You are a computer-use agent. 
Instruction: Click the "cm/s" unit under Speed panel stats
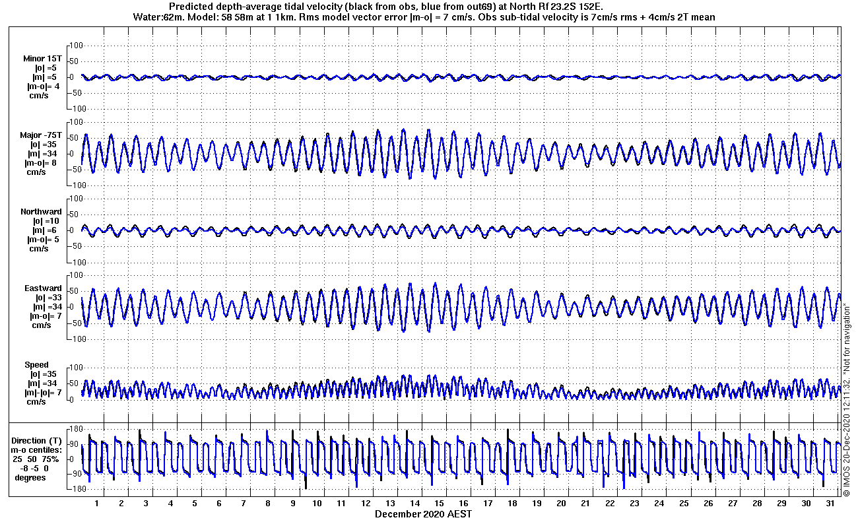coord(36,402)
